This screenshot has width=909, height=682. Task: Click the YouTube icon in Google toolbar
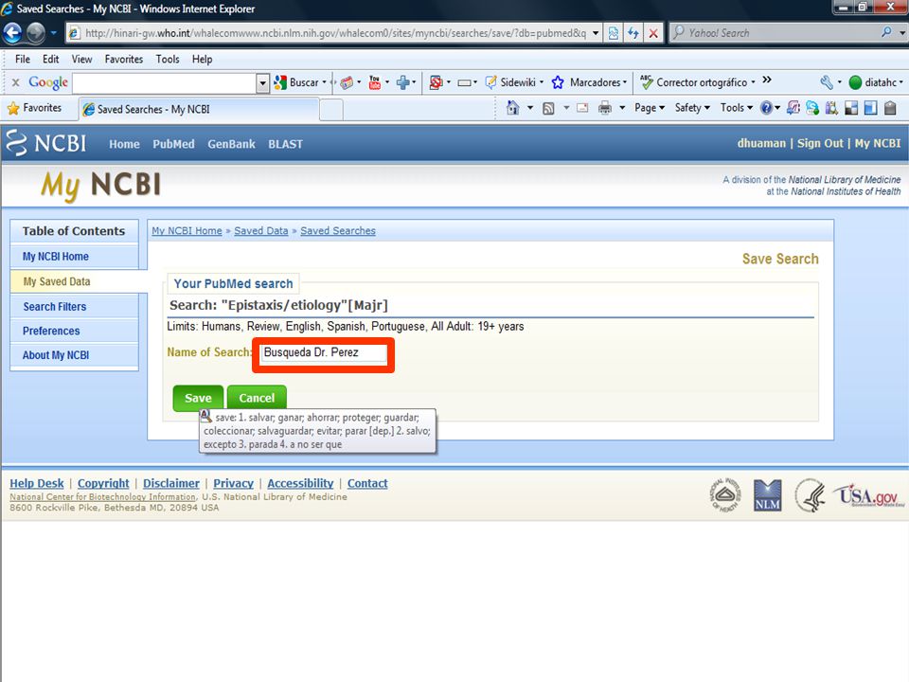(375, 82)
